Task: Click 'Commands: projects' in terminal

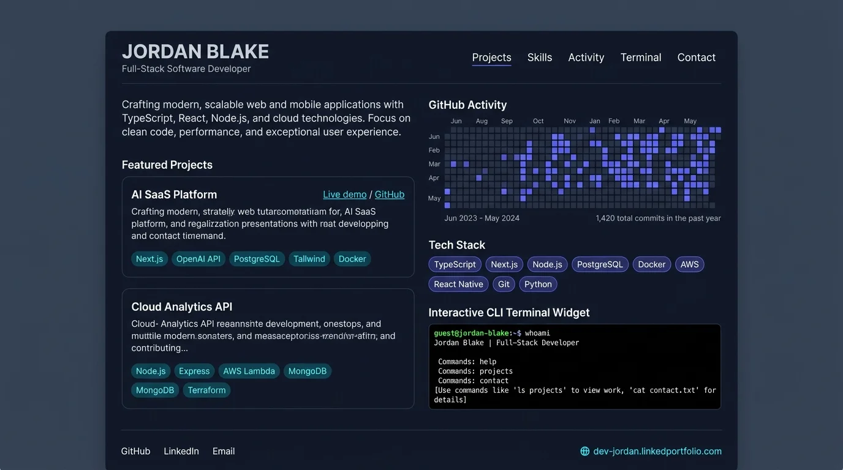Action: coord(475,371)
